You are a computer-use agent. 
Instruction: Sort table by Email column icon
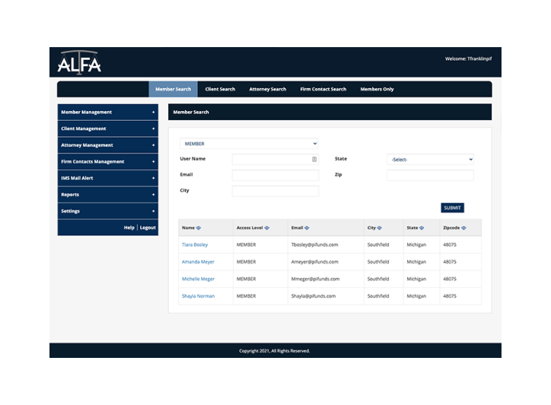[307, 228]
